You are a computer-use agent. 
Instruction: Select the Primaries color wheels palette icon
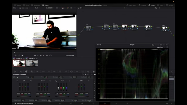coord(26,71)
